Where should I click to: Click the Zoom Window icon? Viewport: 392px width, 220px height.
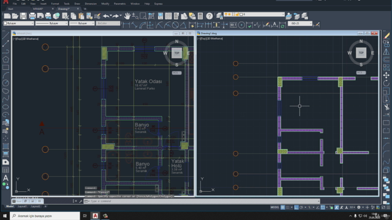tap(143, 16)
